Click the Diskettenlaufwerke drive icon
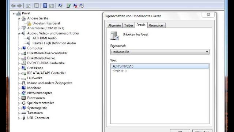Image resolution: width=234 pixels, height=132 pixels. point(24,58)
